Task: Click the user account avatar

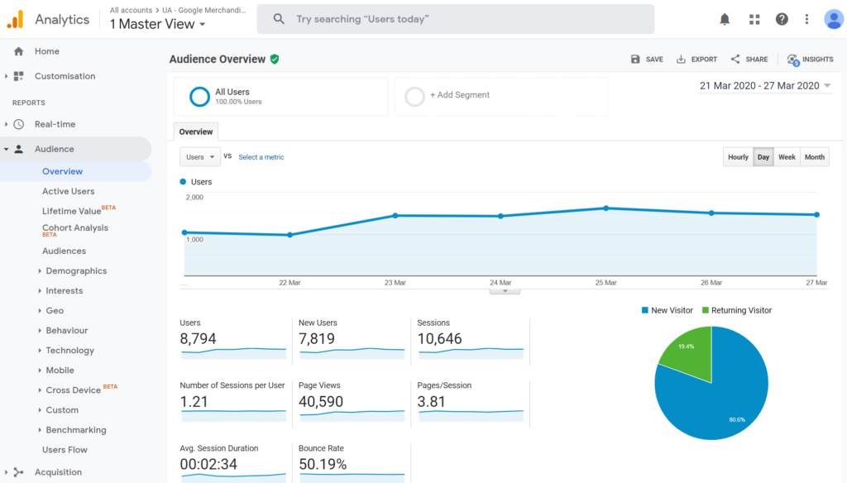Action: (833, 19)
